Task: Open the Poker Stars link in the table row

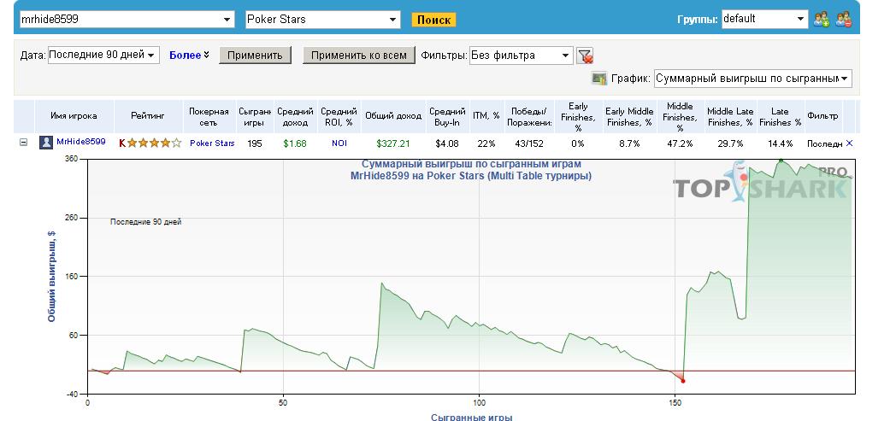Action: pos(212,143)
